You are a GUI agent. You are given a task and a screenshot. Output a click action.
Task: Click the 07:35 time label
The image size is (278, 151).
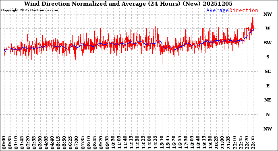click(83, 143)
